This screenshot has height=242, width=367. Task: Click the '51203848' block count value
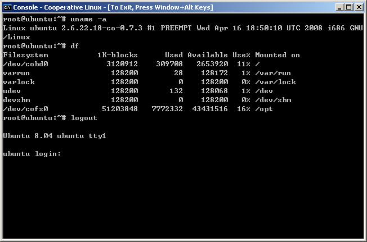point(120,109)
